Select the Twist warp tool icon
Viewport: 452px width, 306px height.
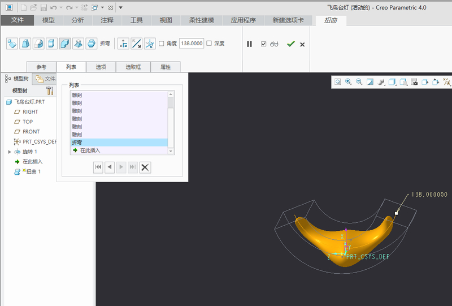tap(78, 44)
